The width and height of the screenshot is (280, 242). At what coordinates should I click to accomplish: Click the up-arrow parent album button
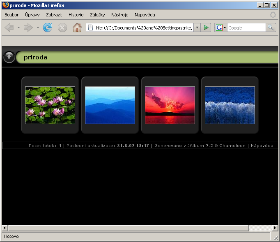[x=9, y=57]
